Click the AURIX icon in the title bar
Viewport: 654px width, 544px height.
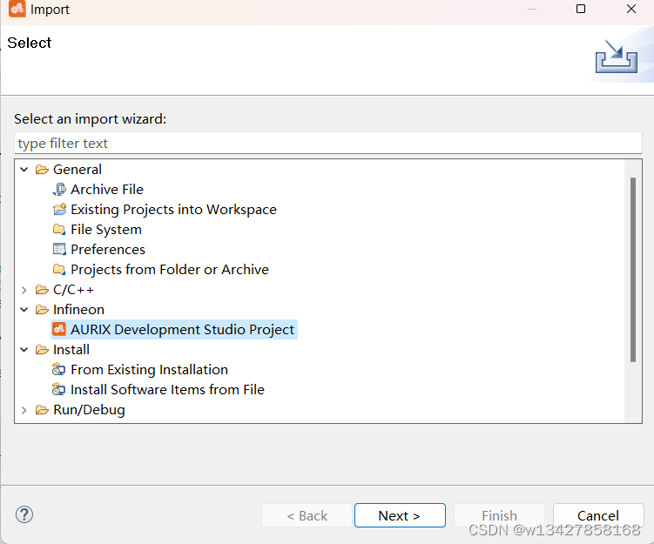point(17,9)
